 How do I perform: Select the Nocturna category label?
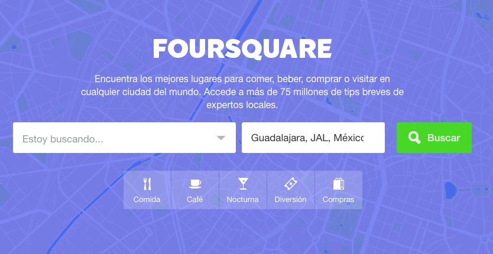tap(242, 200)
